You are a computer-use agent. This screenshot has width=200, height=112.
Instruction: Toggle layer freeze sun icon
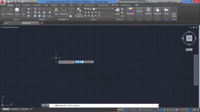tap(88, 9)
